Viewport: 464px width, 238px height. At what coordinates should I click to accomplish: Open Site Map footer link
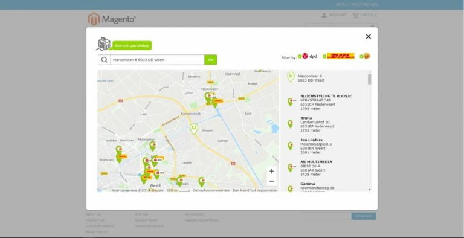(x=142, y=214)
